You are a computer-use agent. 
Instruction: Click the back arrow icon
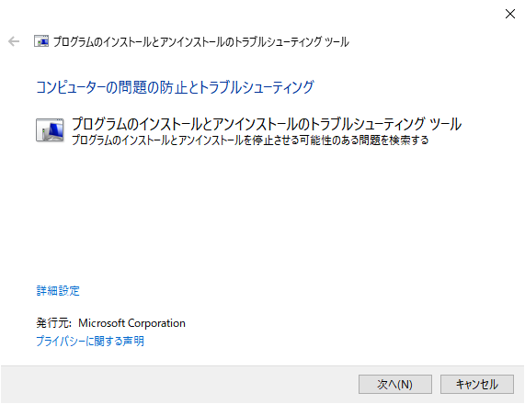[x=14, y=41]
